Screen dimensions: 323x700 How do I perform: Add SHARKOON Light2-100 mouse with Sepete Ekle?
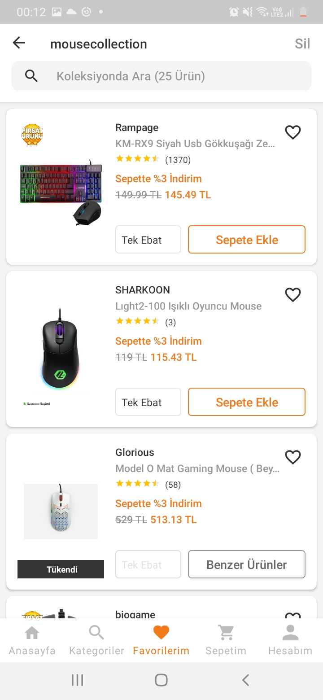(x=247, y=402)
